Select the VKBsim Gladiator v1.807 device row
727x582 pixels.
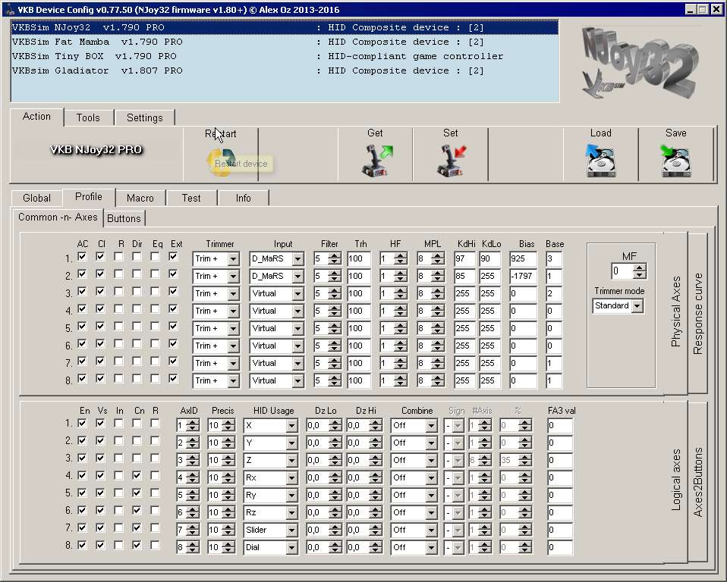pos(285,70)
